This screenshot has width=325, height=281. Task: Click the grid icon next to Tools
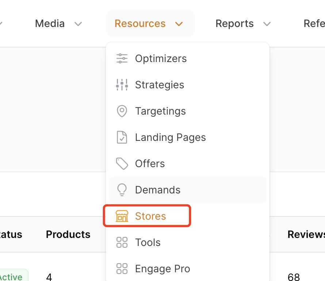coord(122,242)
